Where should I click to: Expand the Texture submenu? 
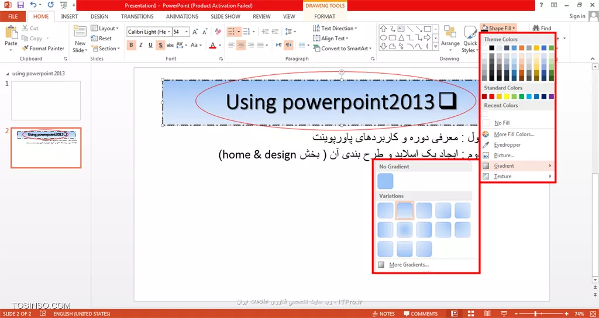coord(517,177)
